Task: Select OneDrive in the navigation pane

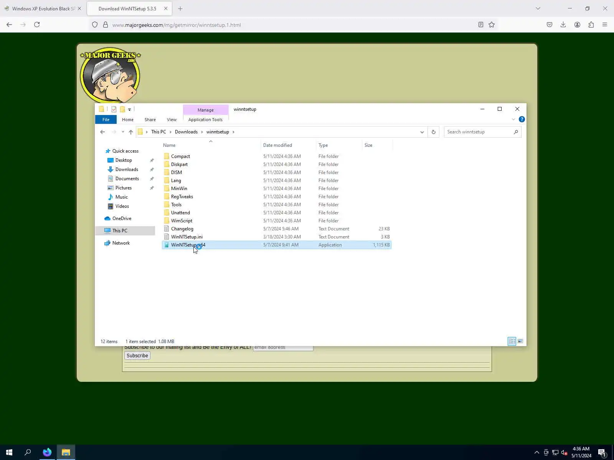Action: point(122,219)
